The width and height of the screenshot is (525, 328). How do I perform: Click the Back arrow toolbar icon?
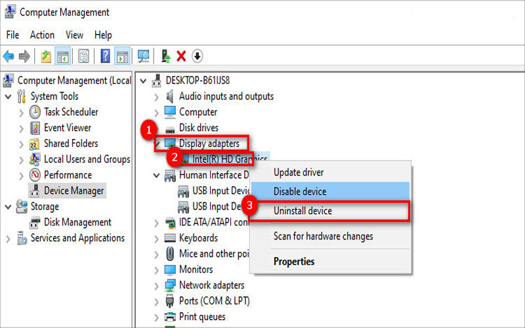[9, 56]
